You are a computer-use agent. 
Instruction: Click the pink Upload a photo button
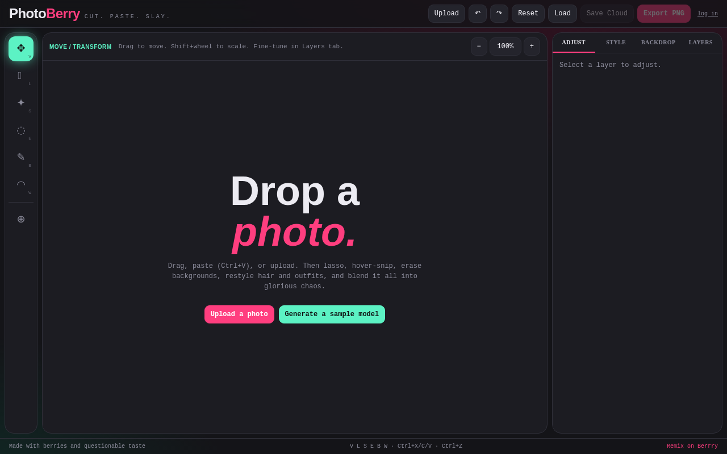pos(239,314)
